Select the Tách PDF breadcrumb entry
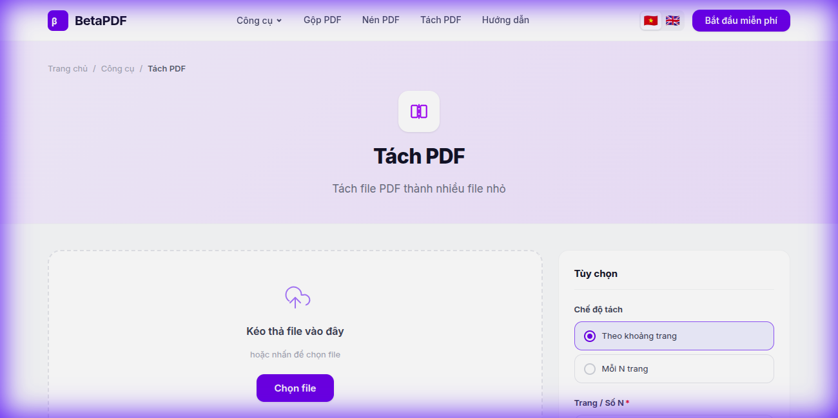This screenshot has height=418, width=838. pyautogui.click(x=166, y=68)
